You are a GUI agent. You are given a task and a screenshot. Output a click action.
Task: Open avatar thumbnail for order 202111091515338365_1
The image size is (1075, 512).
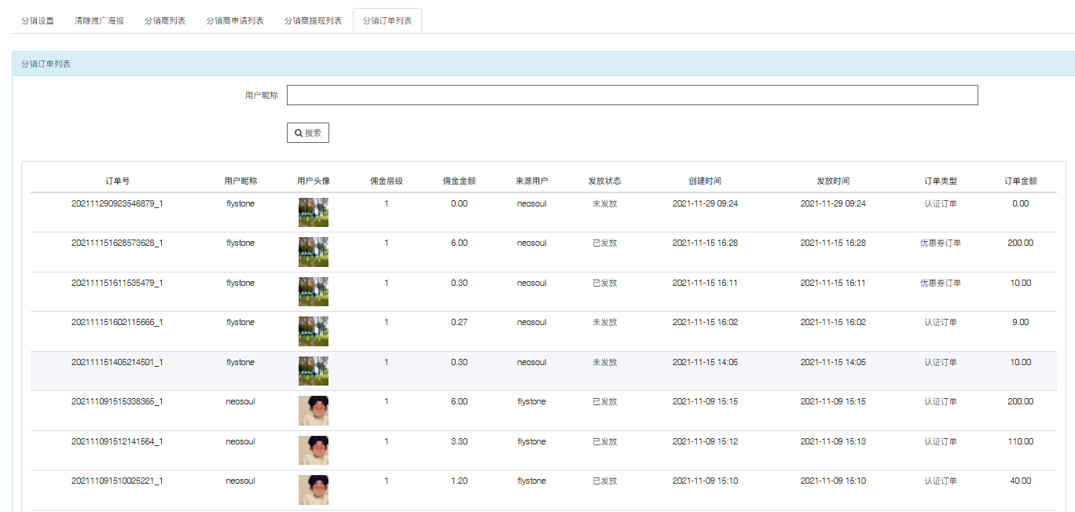pos(314,411)
